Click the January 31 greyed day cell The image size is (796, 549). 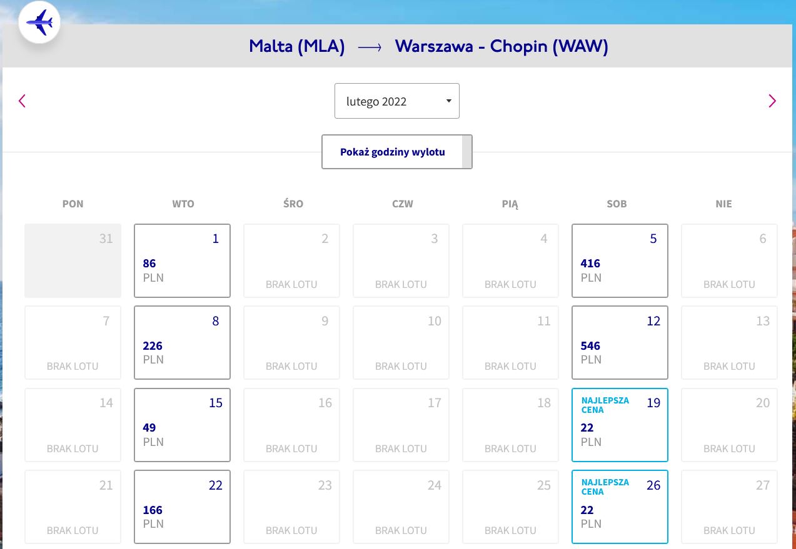click(73, 260)
